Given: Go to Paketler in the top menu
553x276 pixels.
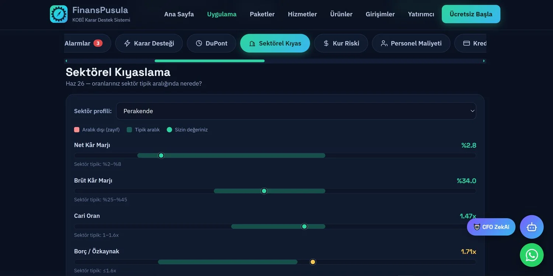Looking at the screenshot, I should 262,14.
